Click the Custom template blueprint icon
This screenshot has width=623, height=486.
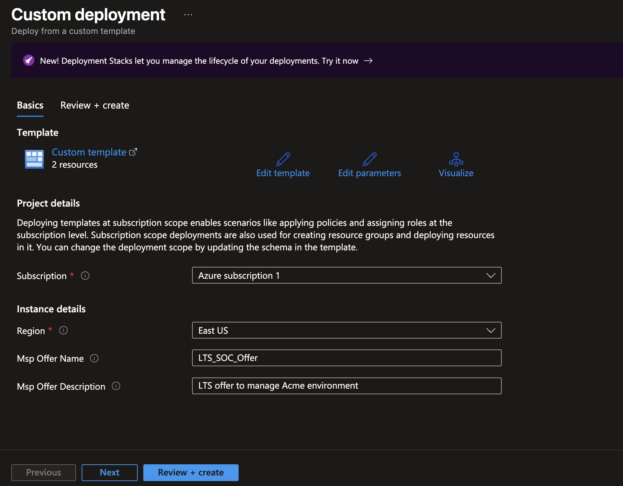[x=34, y=159]
